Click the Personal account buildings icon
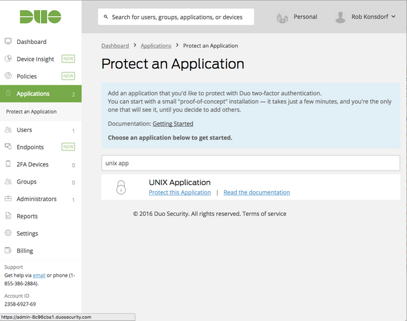 tap(282, 18)
